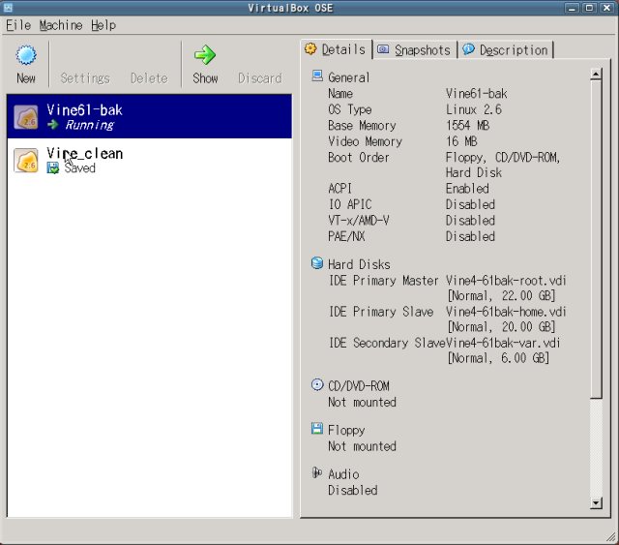619x545 pixels.
Task: Click the Floppy section heading
Action: [346, 430]
